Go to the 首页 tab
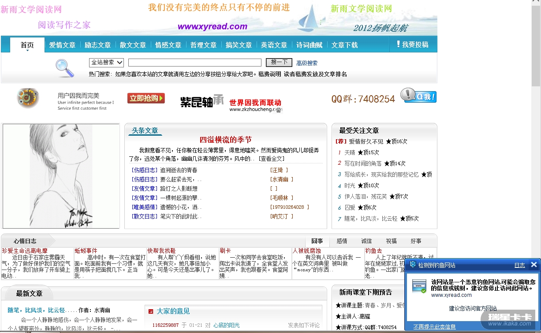Image resolution: width=541 pixels, height=333 pixels. [27, 45]
